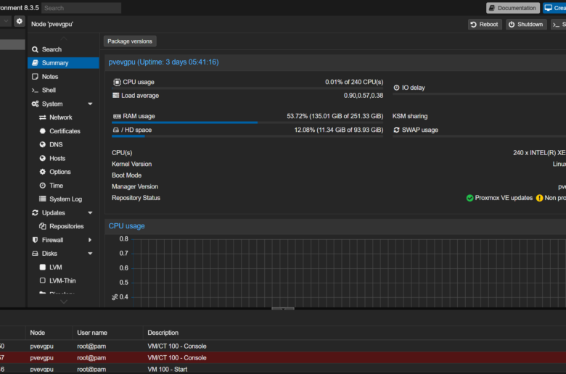Open the Documentation button
The image size is (566, 374).
coord(512,8)
